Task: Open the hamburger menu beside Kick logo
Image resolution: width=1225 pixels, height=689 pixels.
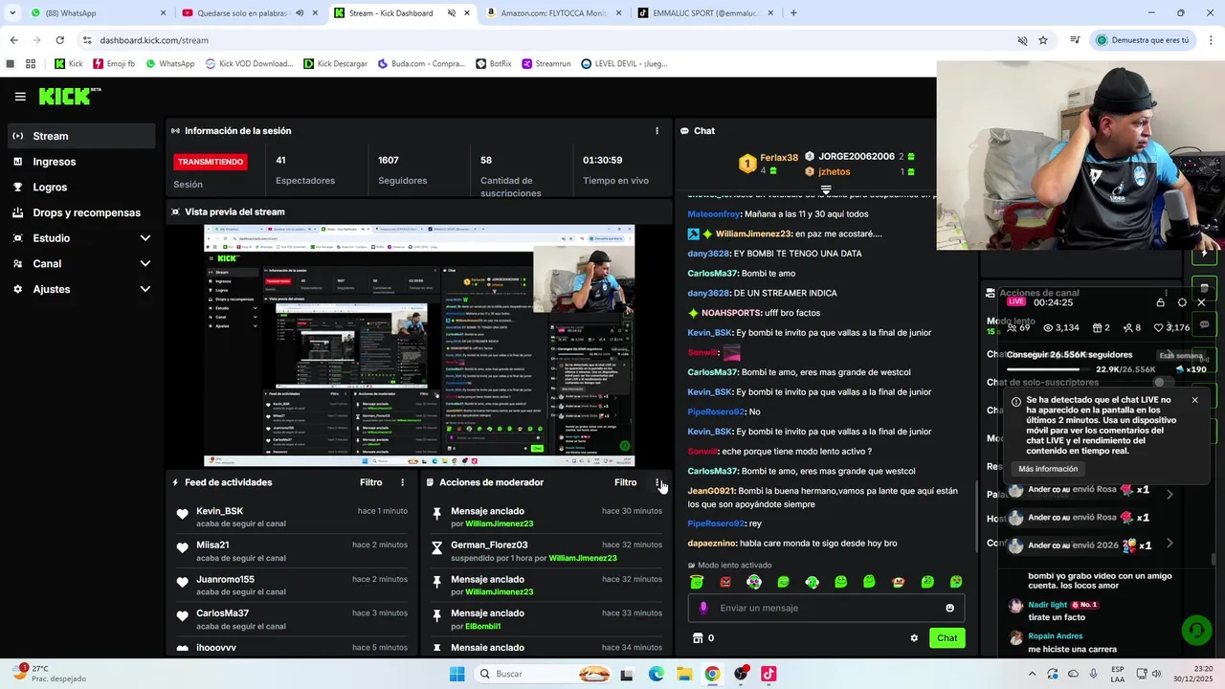Action: [x=20, y=97]
